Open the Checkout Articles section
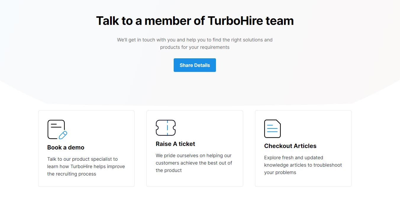The image size is (400, 206). [x=303, y=148]
